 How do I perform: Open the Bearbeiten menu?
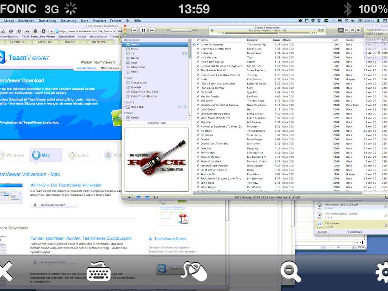[x=26, y=21]
